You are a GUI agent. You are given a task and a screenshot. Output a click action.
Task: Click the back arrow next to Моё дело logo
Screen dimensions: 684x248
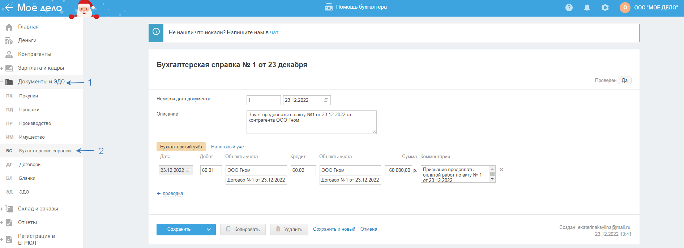[9, 8]
